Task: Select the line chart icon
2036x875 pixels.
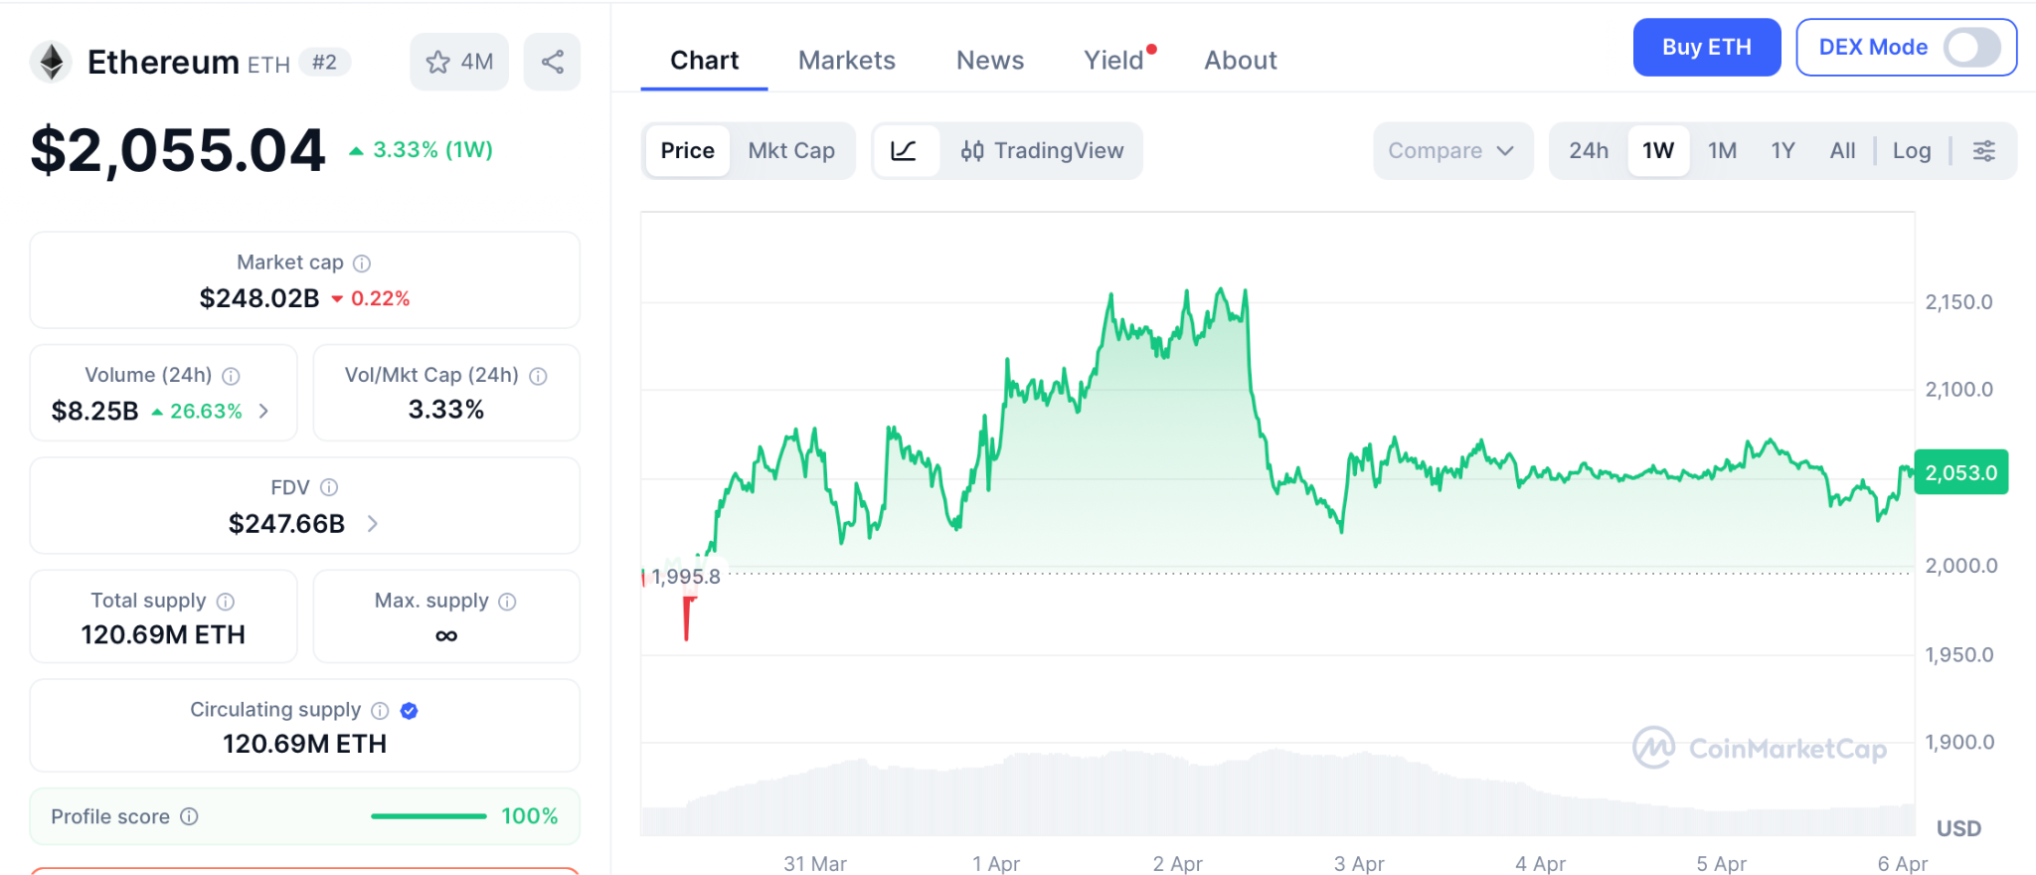Action: [x=904, y=151]
